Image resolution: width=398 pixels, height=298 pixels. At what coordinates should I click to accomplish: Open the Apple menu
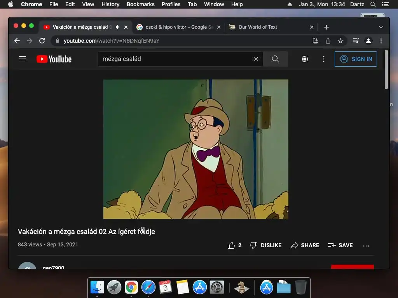(x=10, y=4)
